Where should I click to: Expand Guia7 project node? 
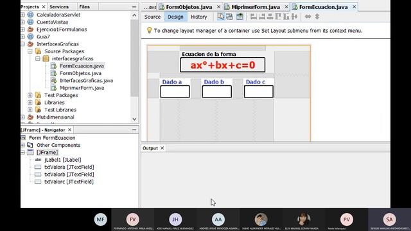(23, 37)
